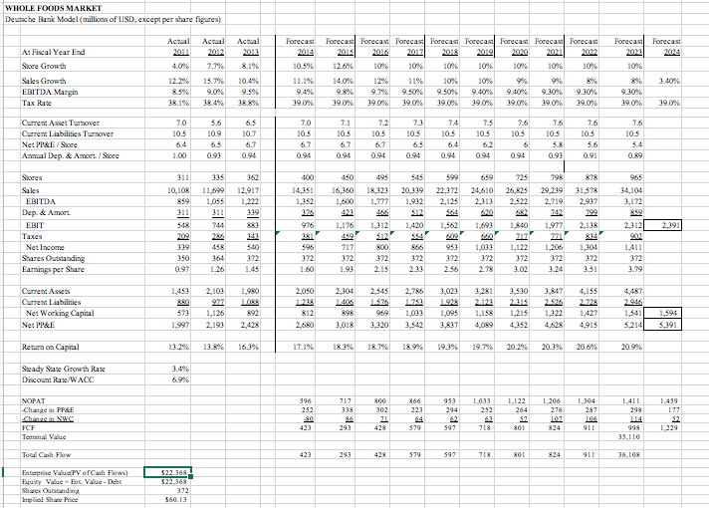The width and height of the screenshot is (709, 508).
Task: Select the 2024 EBIT cell 2,391
Action: pyautogui.click(x=662, y=225)
